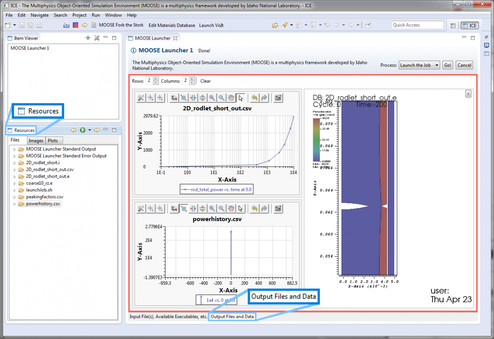
Task: Switch to the Plots tab in Resources
Action: pyautogui.click(x=54, y=140)
